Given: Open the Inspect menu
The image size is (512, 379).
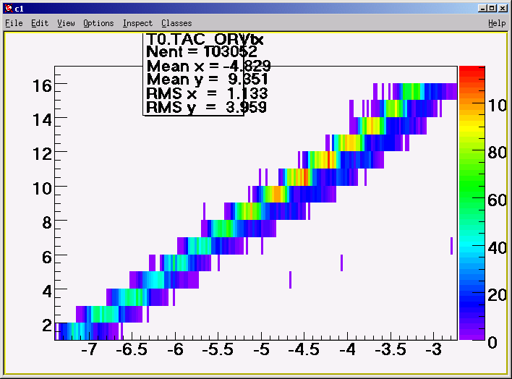Looking at the screenshot, I should (x=137, y=23).
